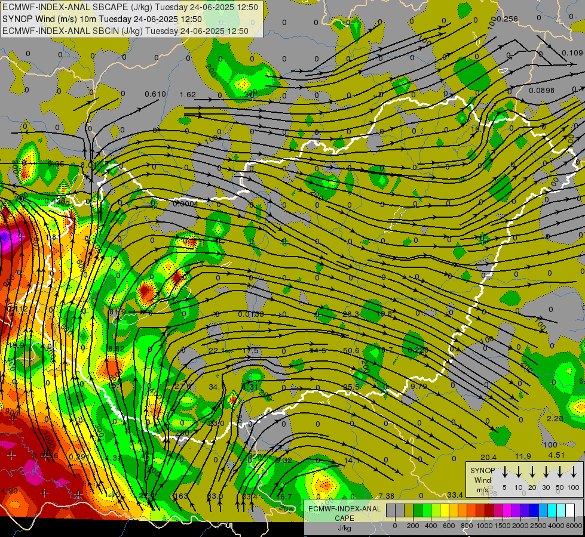Click the 100 m/s wind arrow in the legend
This screenshot has height=537, width=585.
(x=574, y=471)
